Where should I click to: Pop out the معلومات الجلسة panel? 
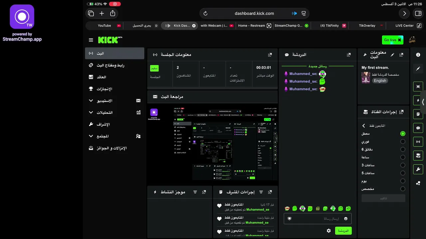(x=270, y=55)
